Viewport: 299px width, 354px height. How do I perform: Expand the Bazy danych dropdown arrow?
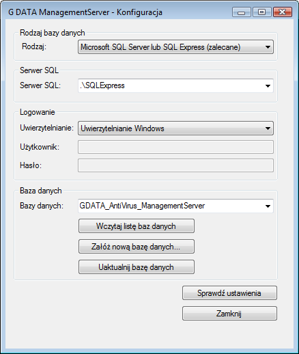pos(268,206)
